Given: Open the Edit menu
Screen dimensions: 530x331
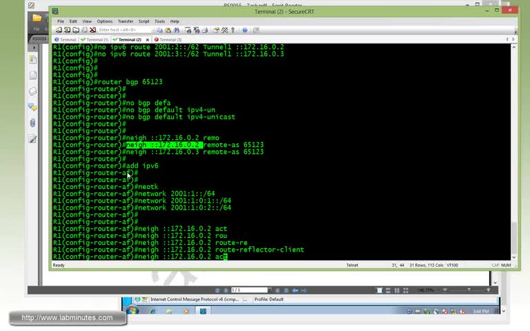Looking at the screenshot, I should [73, 21].
